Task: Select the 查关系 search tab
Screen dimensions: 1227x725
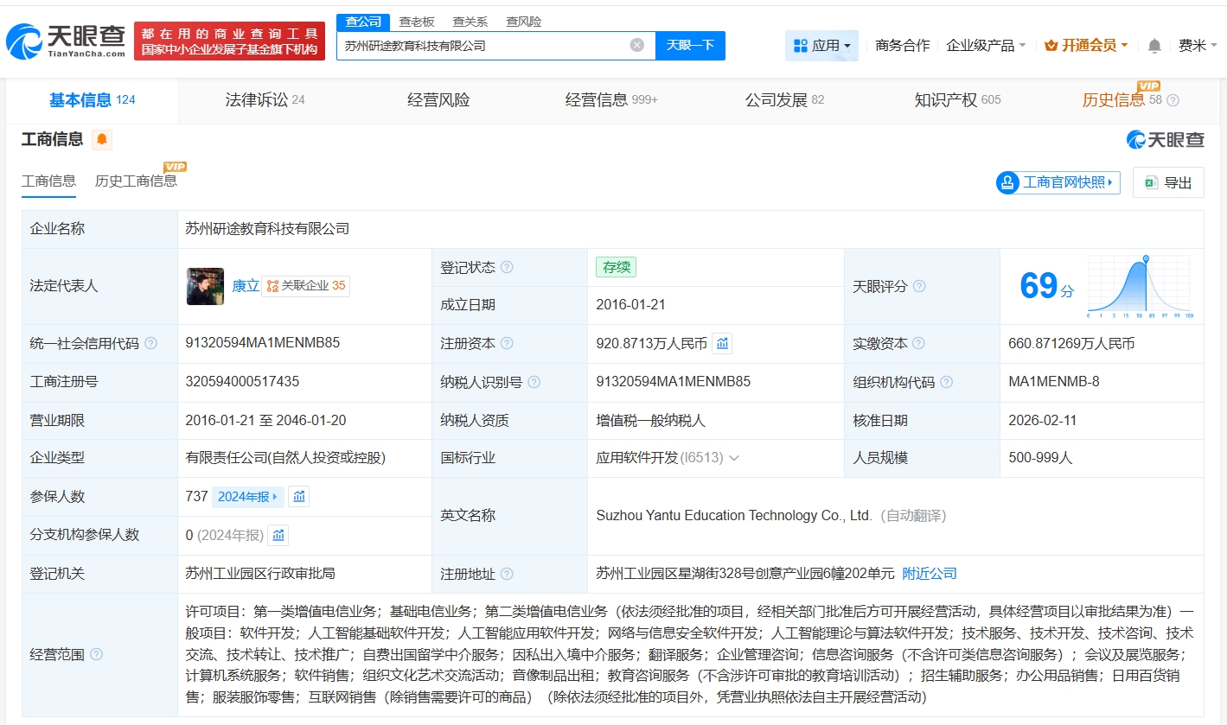Action: (x=470, y=22)
